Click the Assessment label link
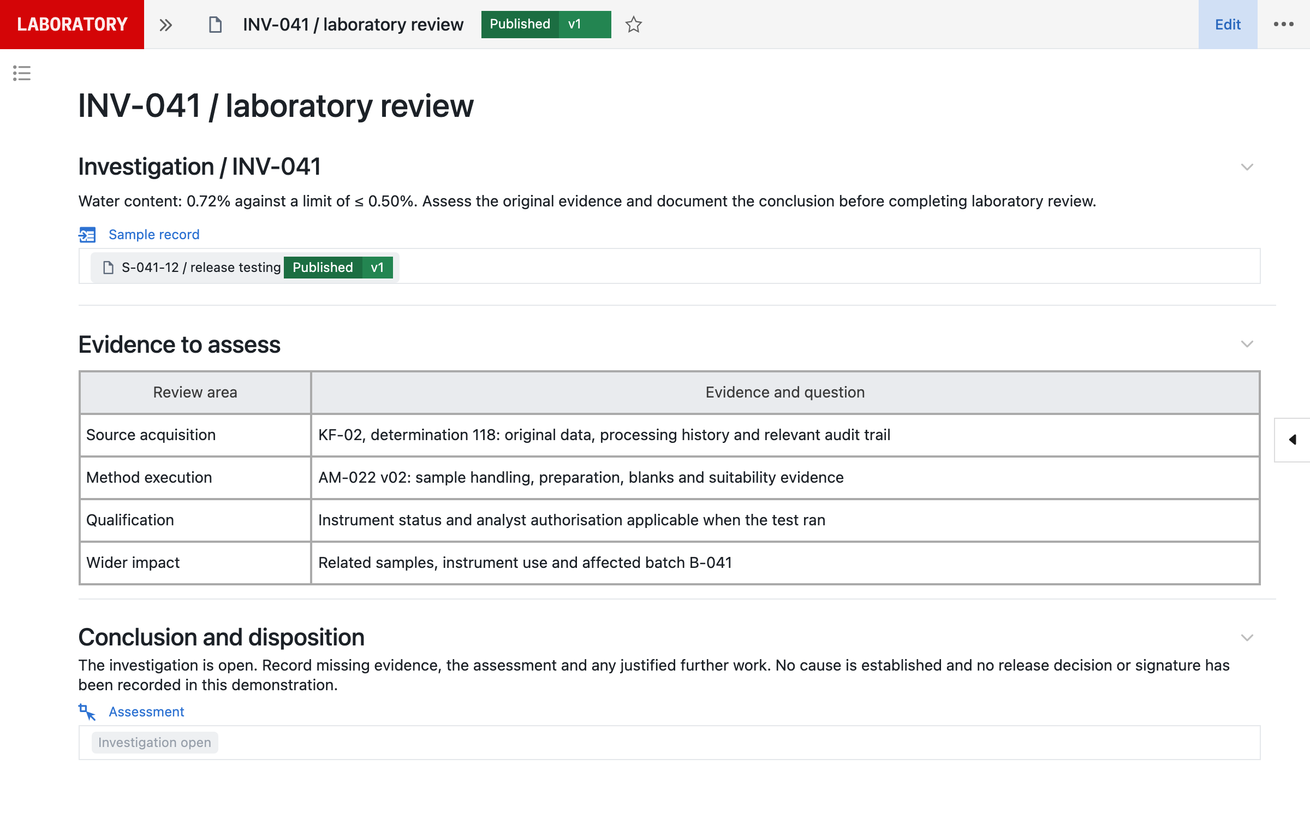The width and height of the screenshot is (1310, 830). [146, 712]
